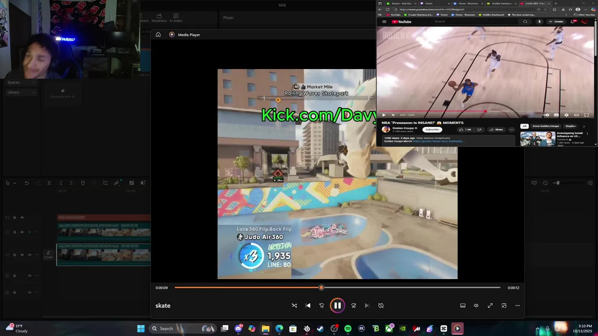Open Templates tab in editor
598x336 pixels.
[x=159, y=18]
